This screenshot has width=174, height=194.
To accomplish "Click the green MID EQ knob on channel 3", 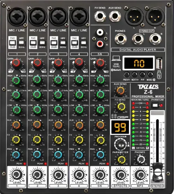I will pos(58,95).
